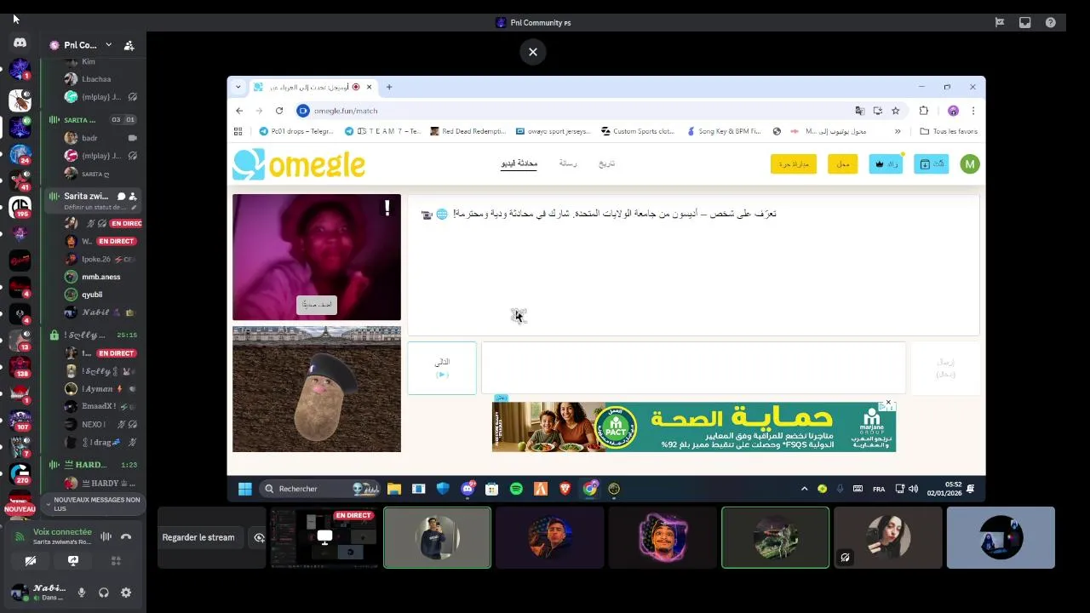Viewport: 1090px width, 613px height.
Task: Disconnect from voice with hang-up icon
Action: click(x=126, y=536)
